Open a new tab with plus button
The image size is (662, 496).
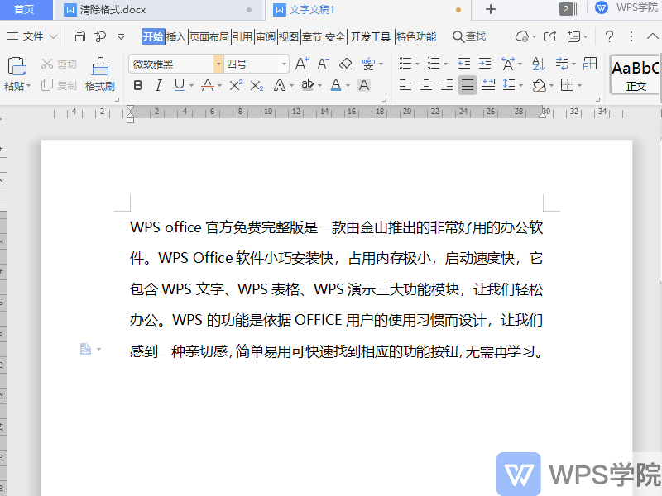pos(490,9)
